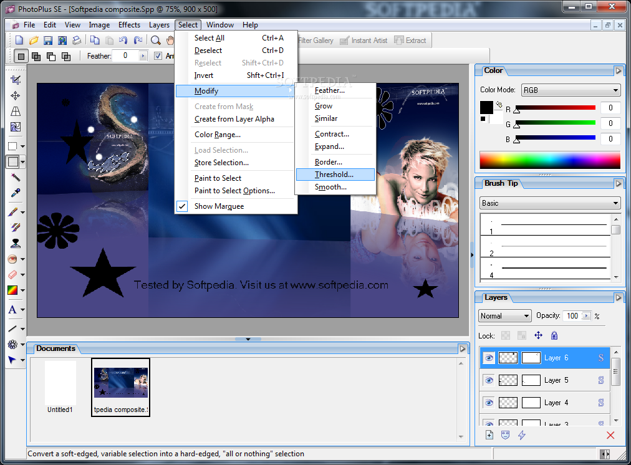Open selection tools flyout arrow

(22, 146)
